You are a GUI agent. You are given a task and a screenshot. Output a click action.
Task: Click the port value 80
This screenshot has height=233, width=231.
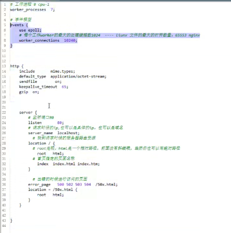click(60, 123)
